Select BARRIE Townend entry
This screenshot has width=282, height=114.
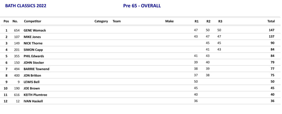click(36, 69)
